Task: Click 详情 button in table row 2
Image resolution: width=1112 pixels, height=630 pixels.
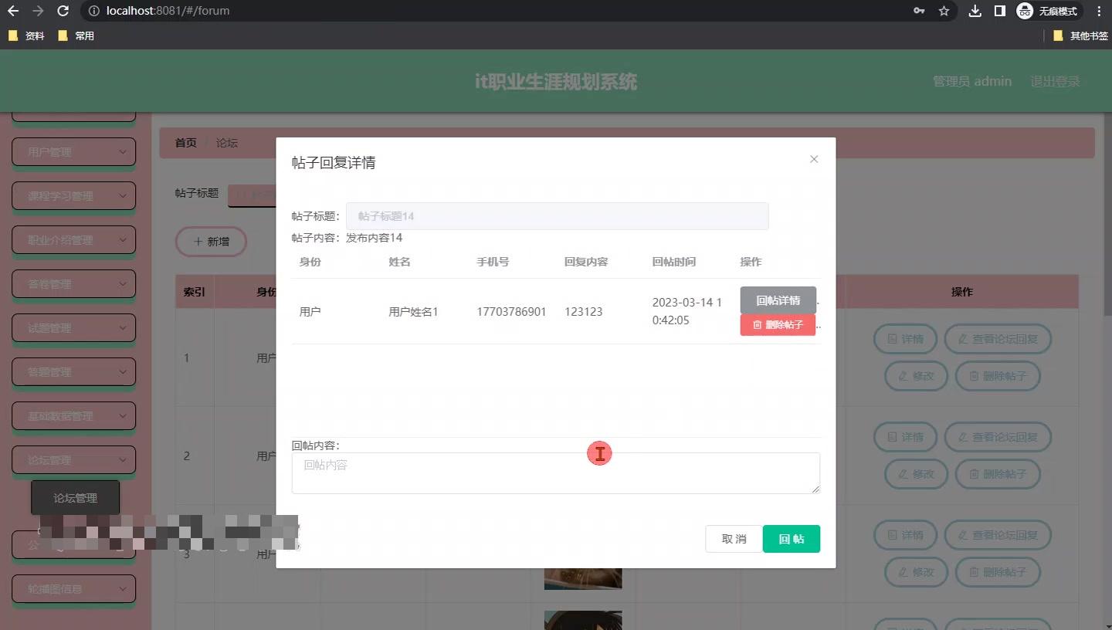Action: point(905,437)
